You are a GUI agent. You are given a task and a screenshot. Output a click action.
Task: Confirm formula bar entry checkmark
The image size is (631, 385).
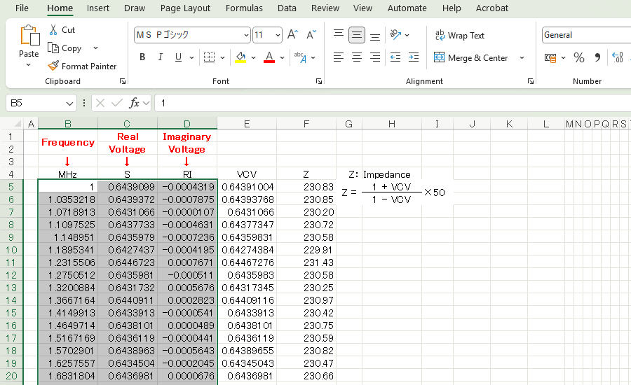tap(117, 104)
